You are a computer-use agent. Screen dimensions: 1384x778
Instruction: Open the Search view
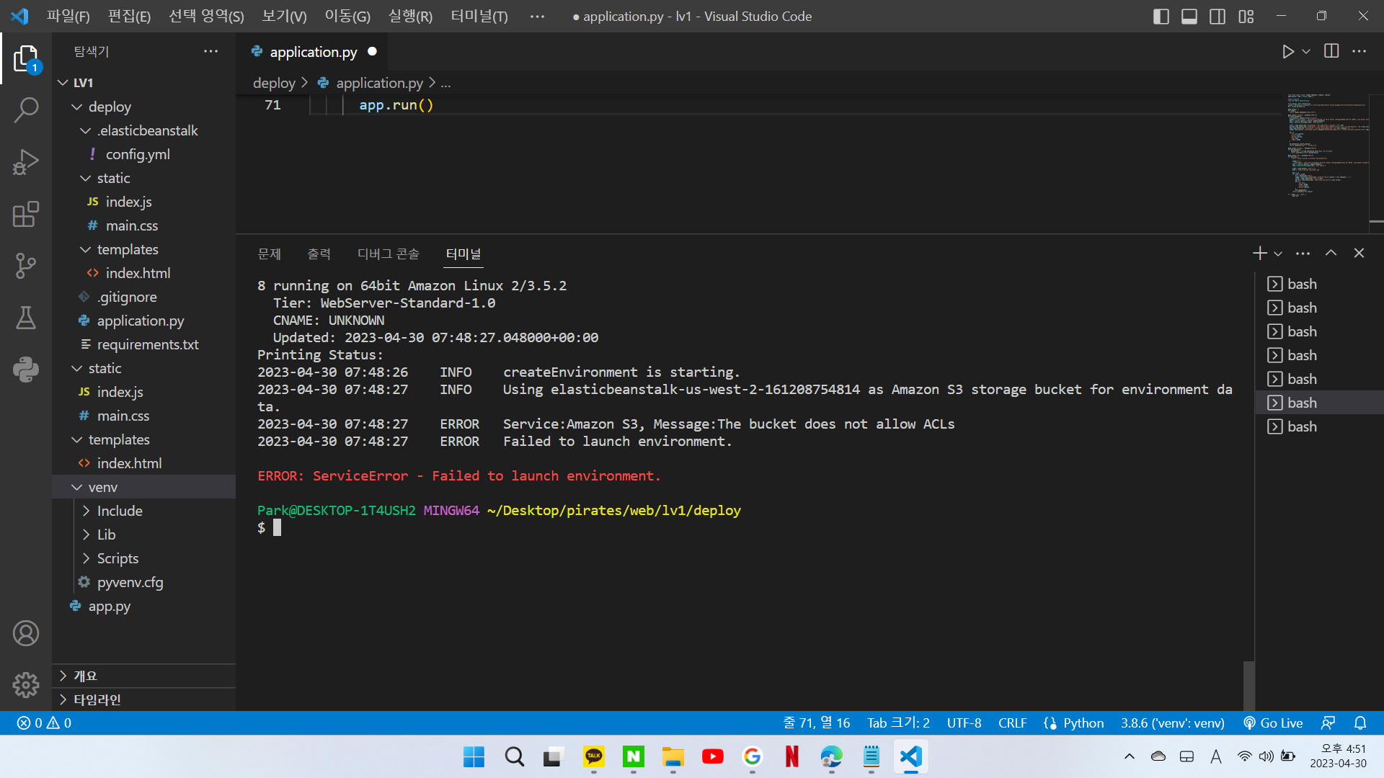(26, 110)
